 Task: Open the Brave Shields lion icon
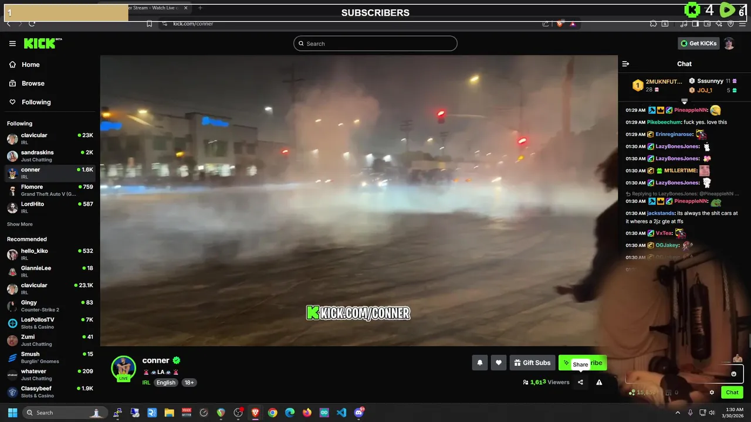[x=560, y=23]
